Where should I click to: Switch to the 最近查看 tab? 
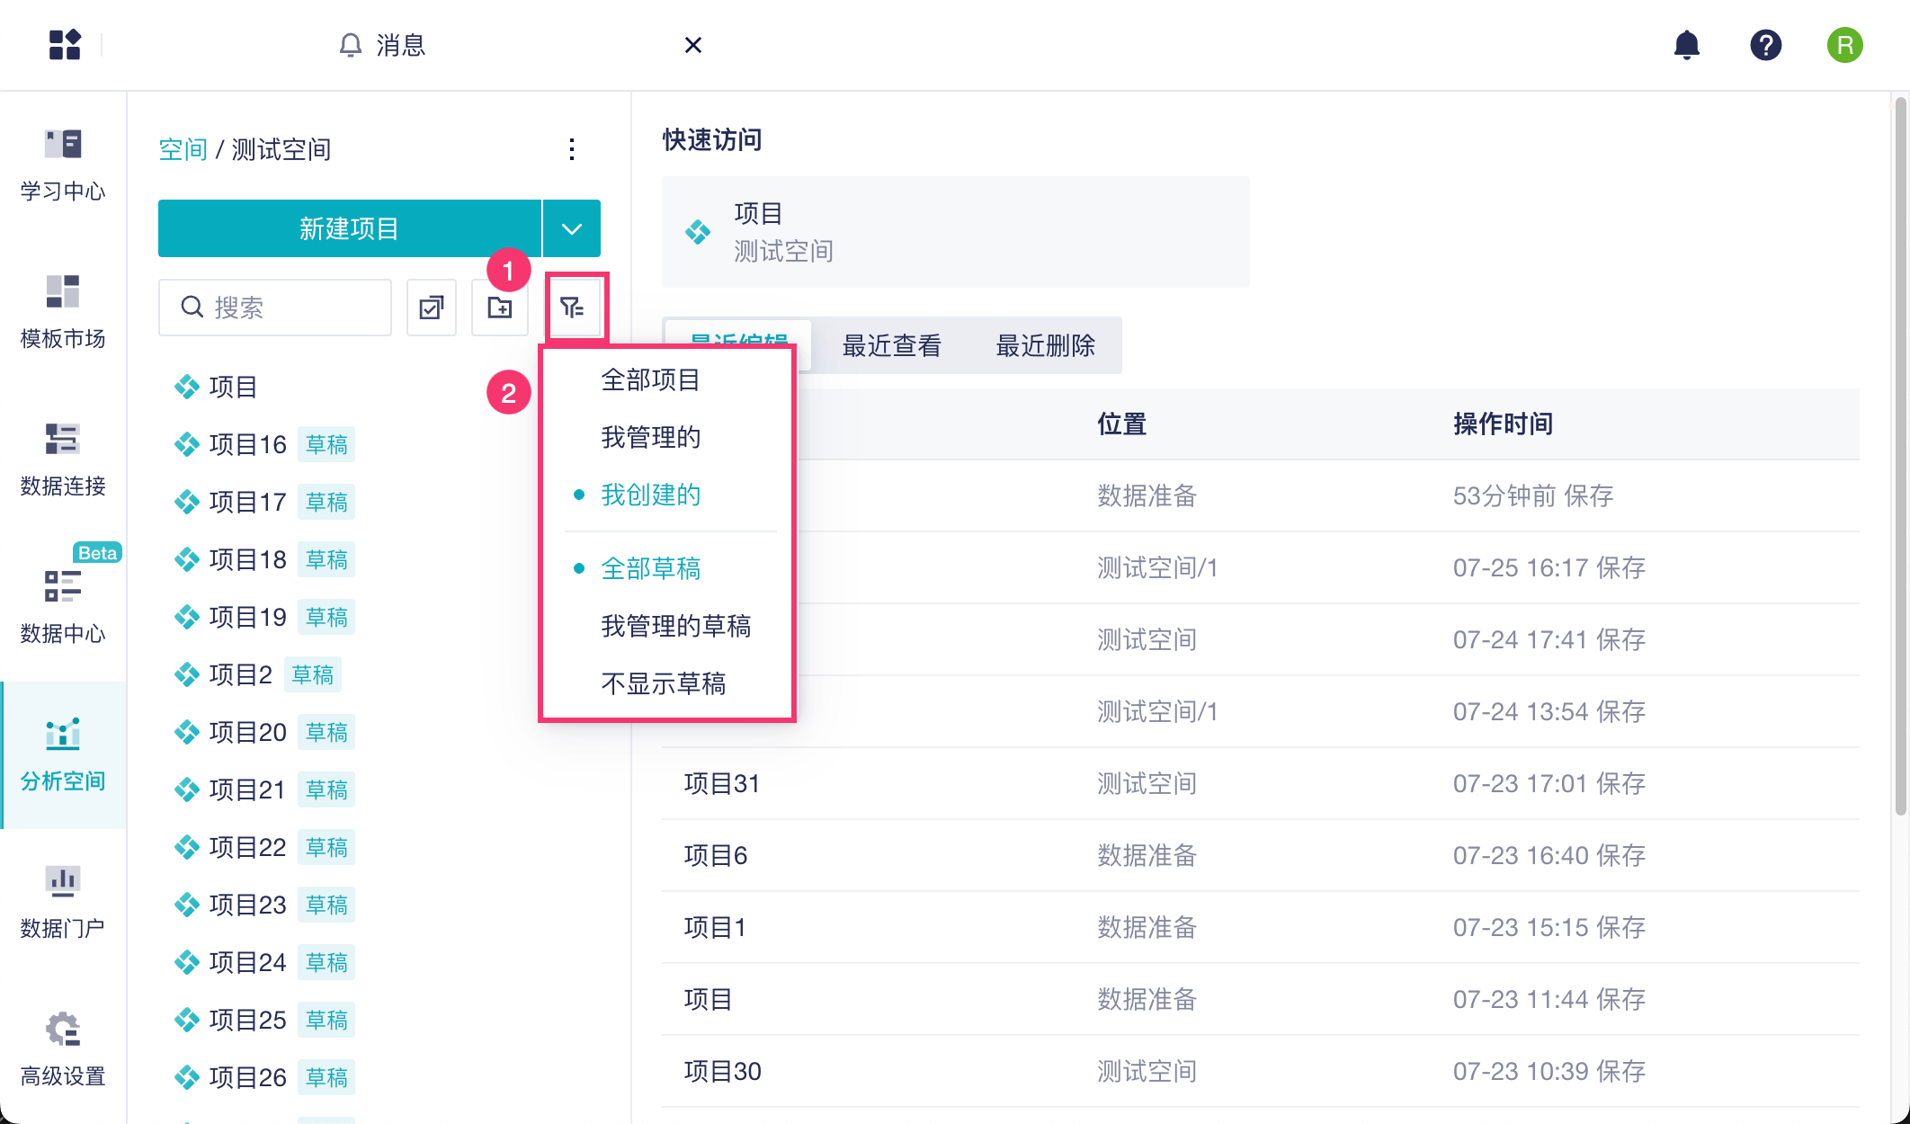click(891, 345)
